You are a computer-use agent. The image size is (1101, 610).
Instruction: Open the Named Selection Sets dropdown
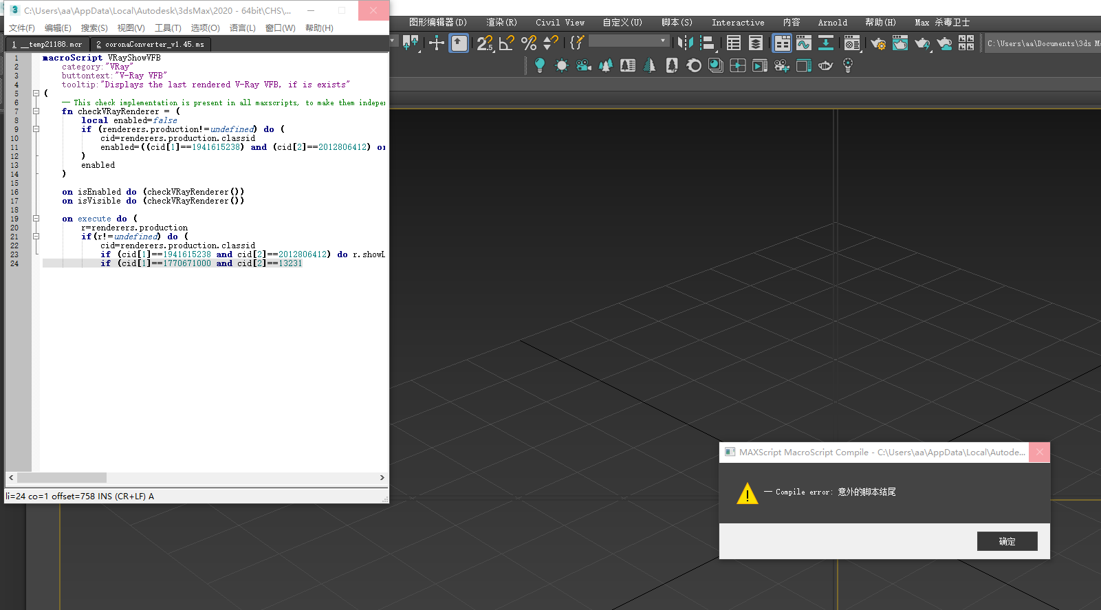[x=629, y=41]
